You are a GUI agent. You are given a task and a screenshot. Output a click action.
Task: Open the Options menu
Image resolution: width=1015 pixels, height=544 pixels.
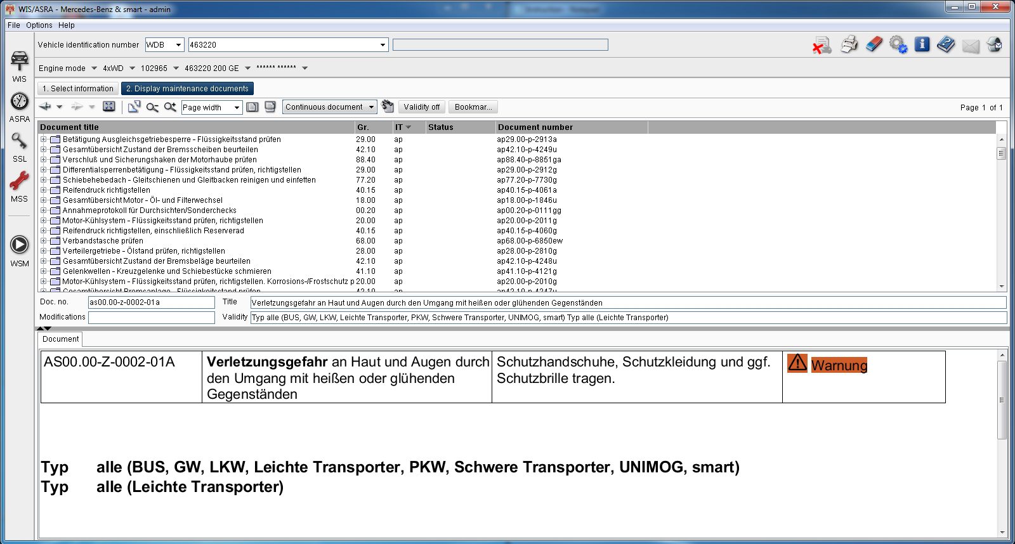point(39,25)
